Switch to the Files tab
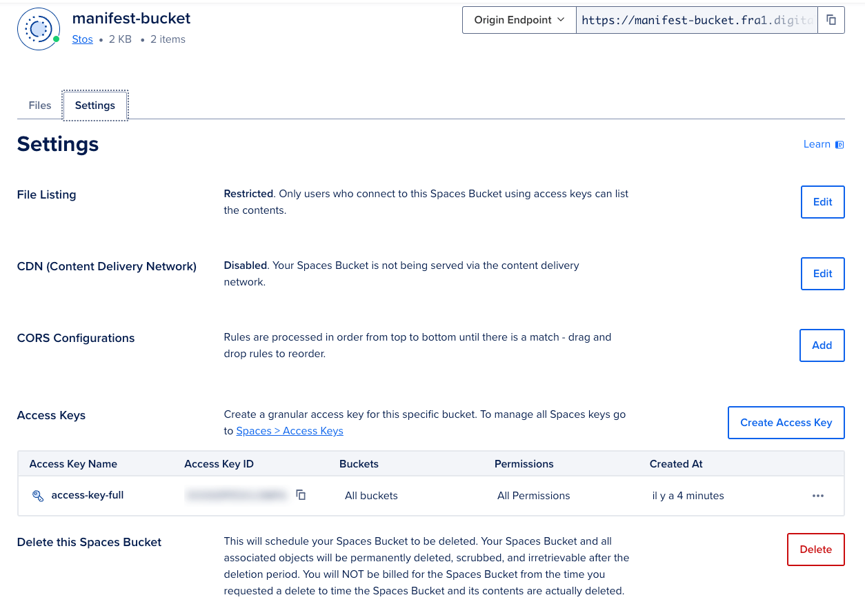 pyautogui.click(x=39, y=105)
